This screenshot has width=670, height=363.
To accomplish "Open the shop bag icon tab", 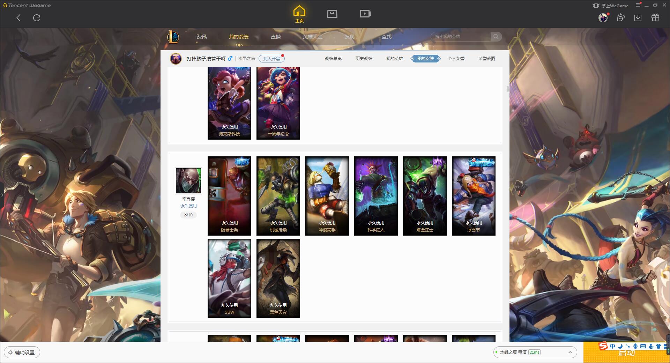I will tap(332, 14).
